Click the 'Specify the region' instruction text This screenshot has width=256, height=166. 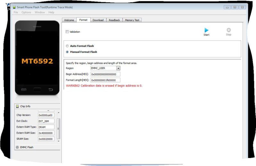101,63
